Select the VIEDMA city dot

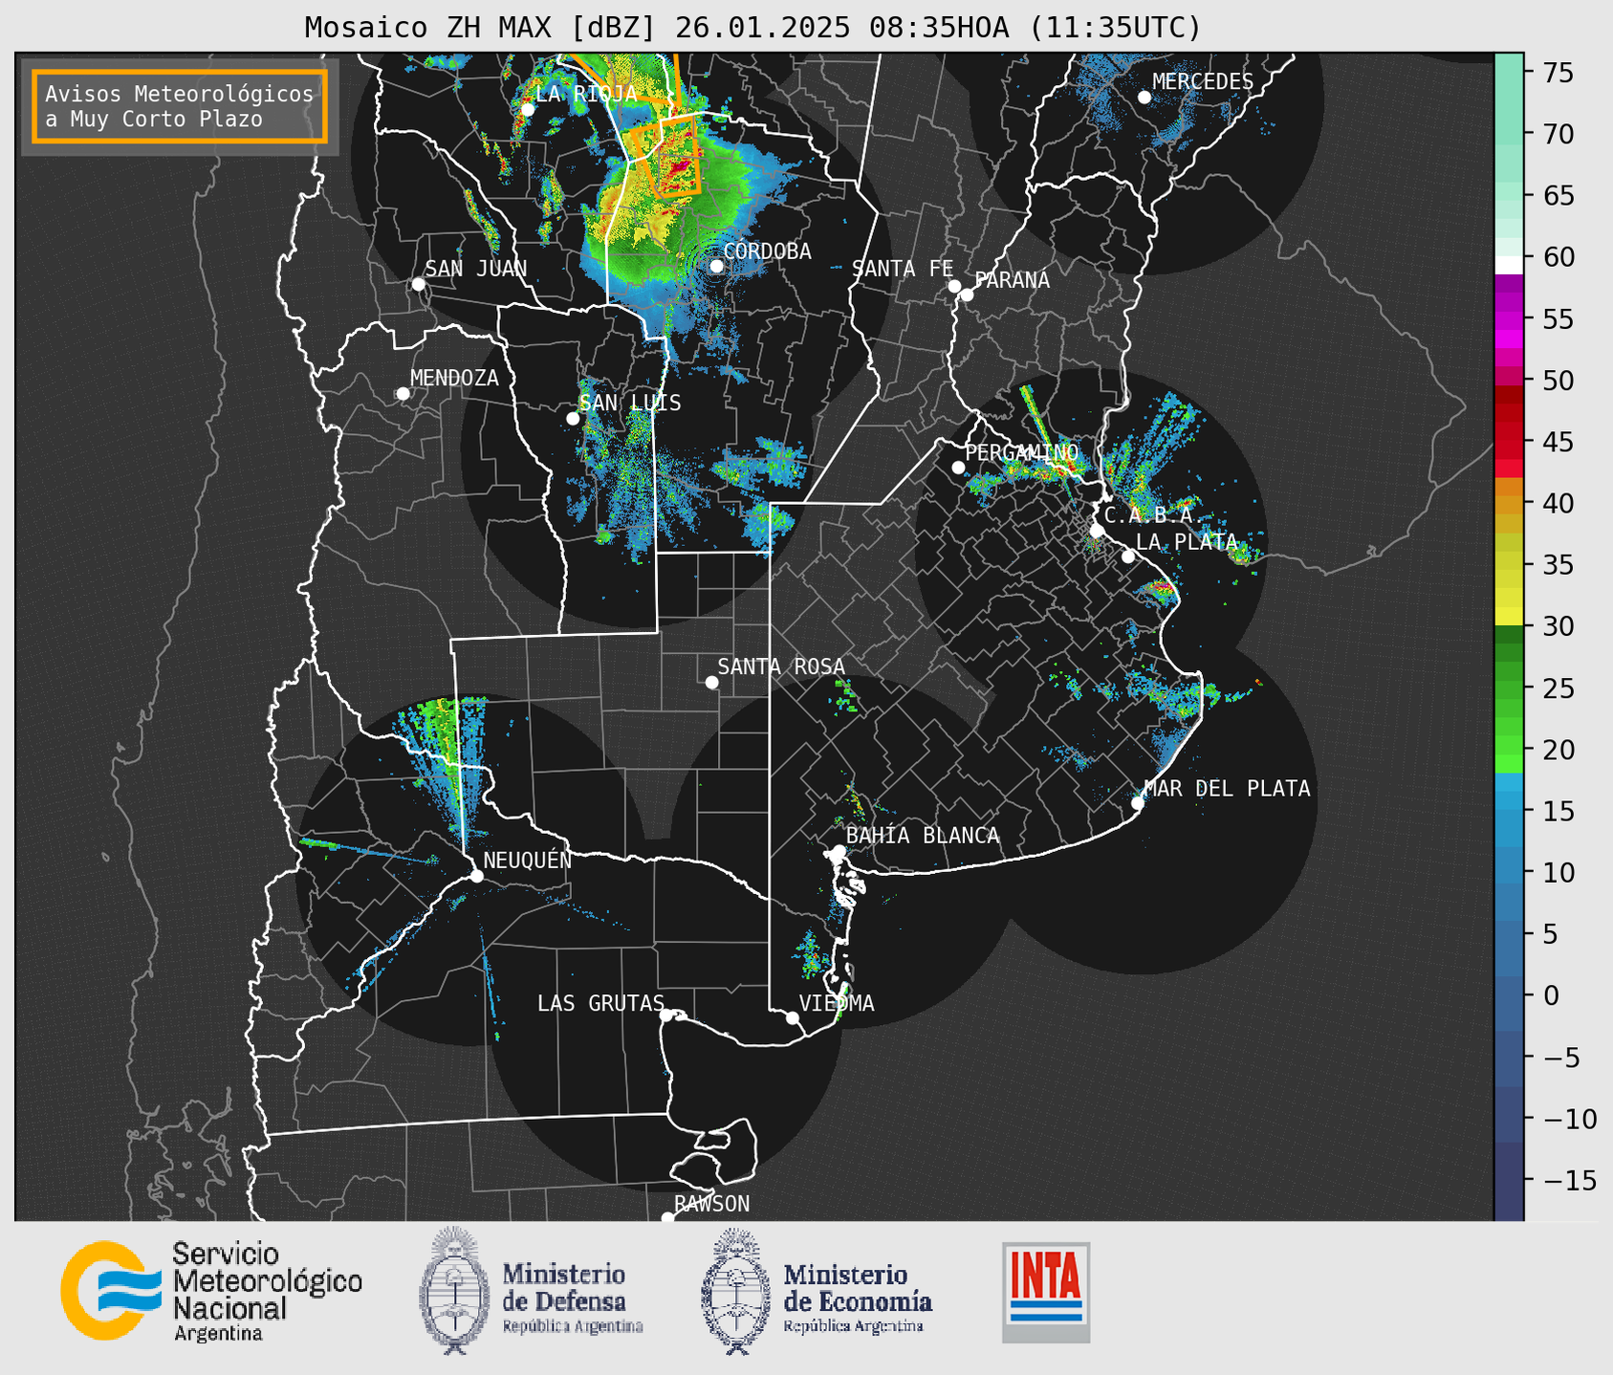click(x=793, y=1017)
